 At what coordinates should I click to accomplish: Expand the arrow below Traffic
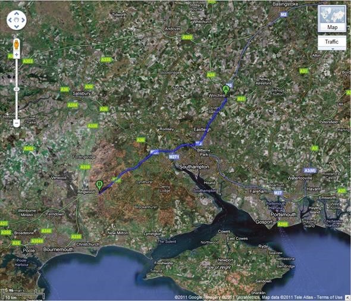332,49
